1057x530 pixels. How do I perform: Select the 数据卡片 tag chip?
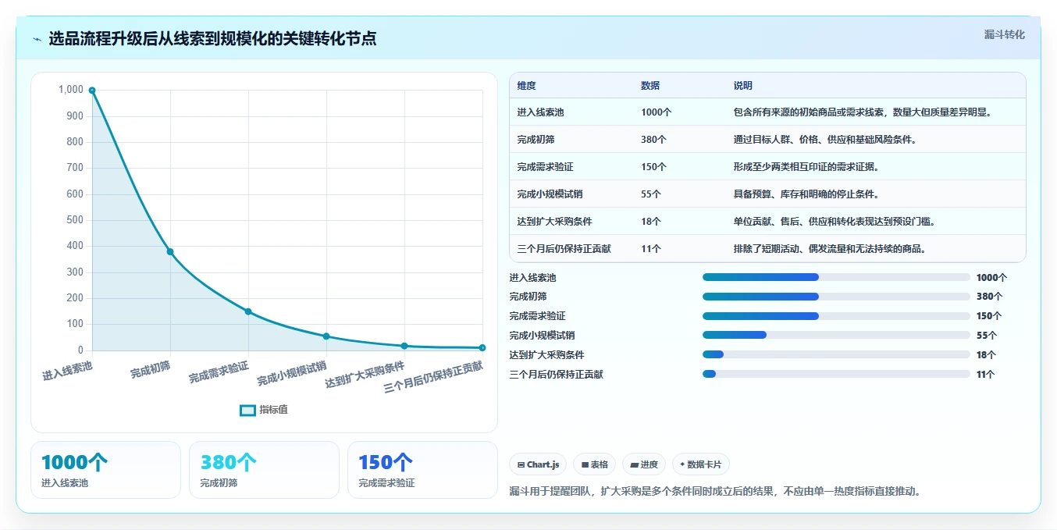coord(701,464)
